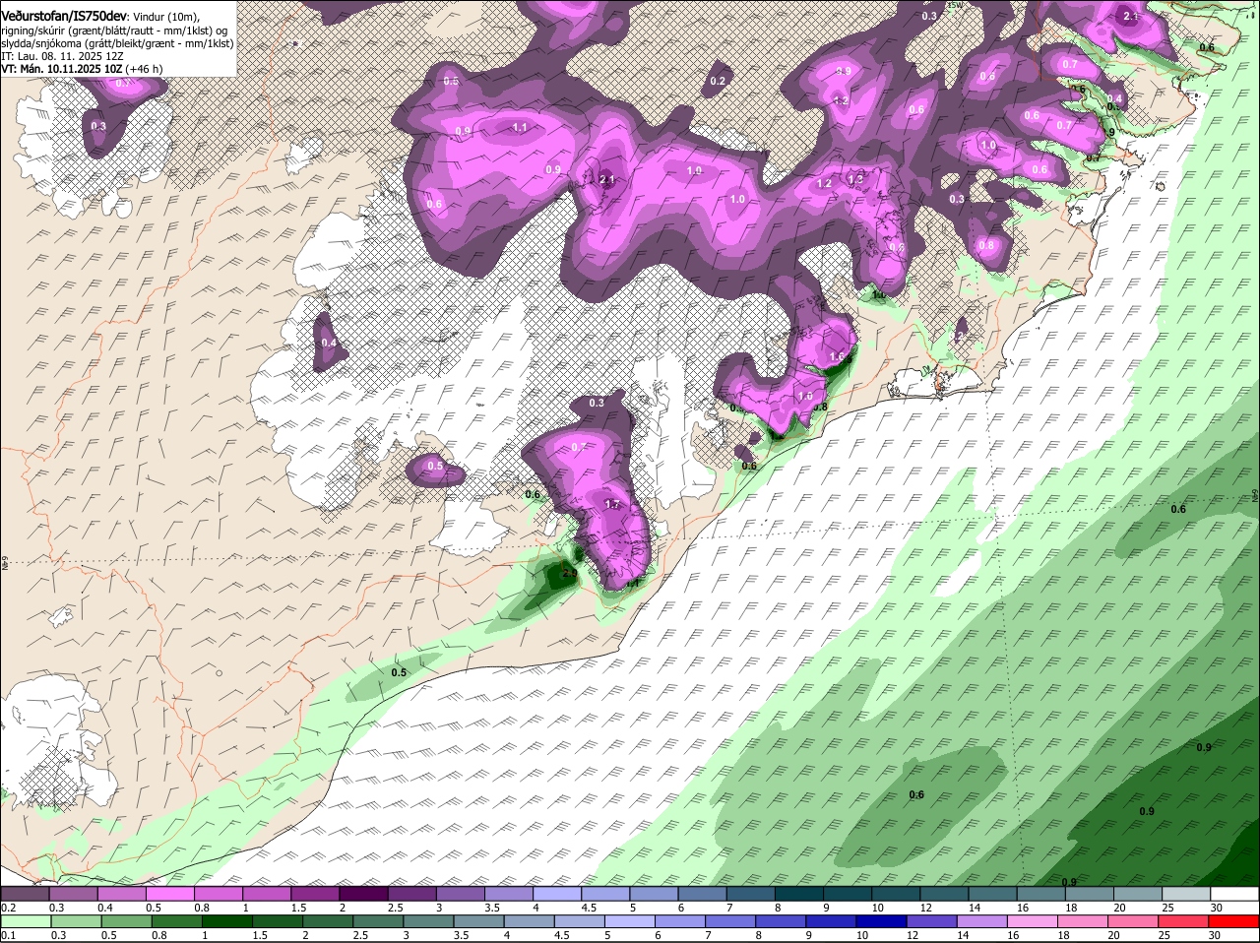Screen dimensions: 1260x943
Task: Pick the rain scale 14 lilac swatch
Action: pyautogui.click(x=982, y=921)
